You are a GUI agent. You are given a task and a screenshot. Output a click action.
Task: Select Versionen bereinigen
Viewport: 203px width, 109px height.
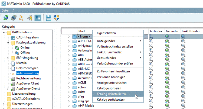(118, 77)
